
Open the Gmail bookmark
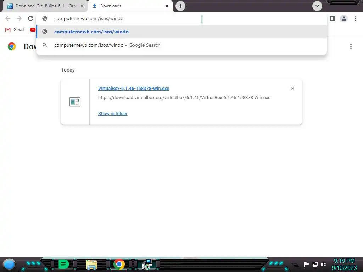pyautogui.click(x=15, y=30)
